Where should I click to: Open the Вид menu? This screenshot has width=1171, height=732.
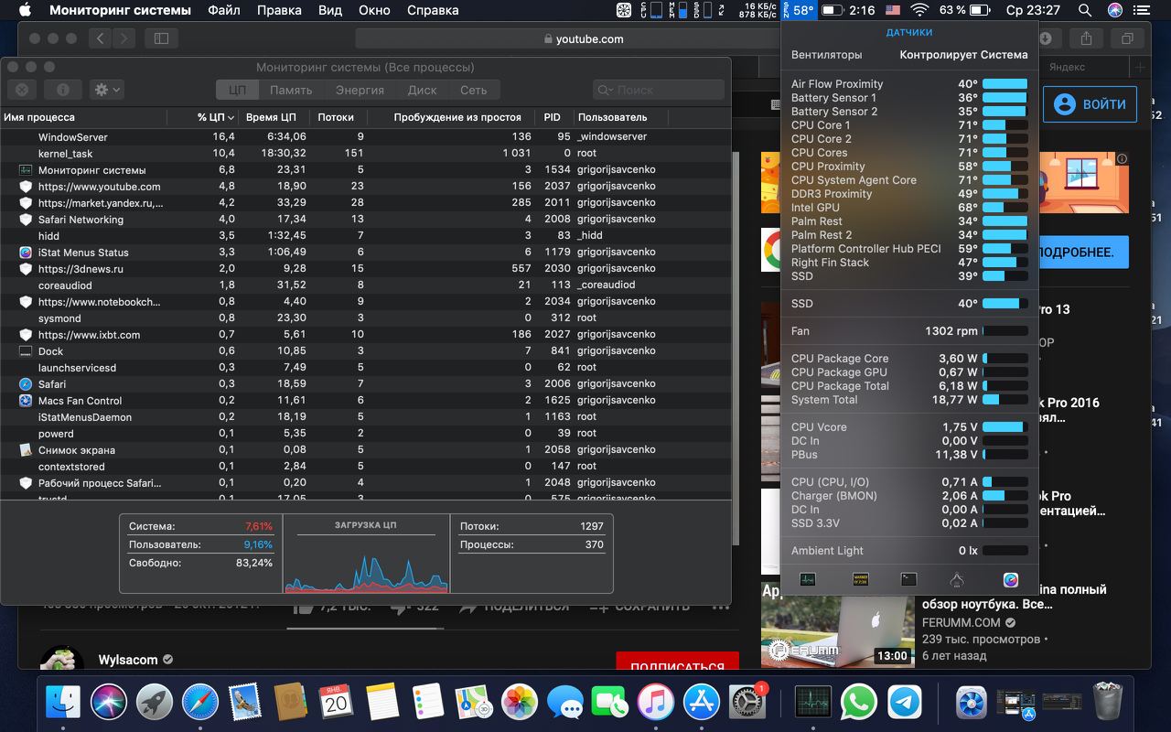(330, 11)
